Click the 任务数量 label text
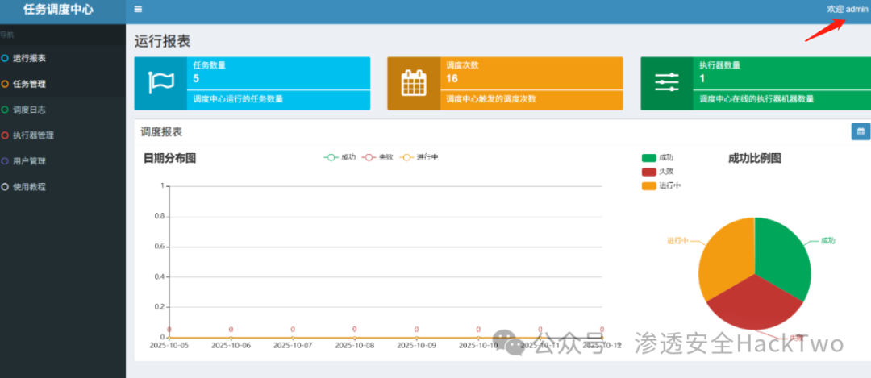 pos(210,65)
